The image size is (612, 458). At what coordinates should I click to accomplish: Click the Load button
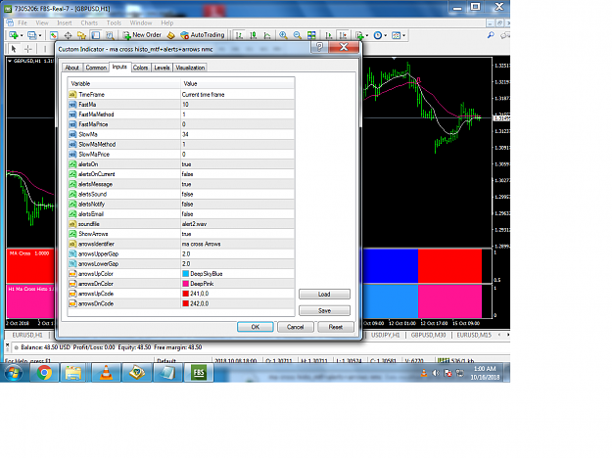click(324, 295)
